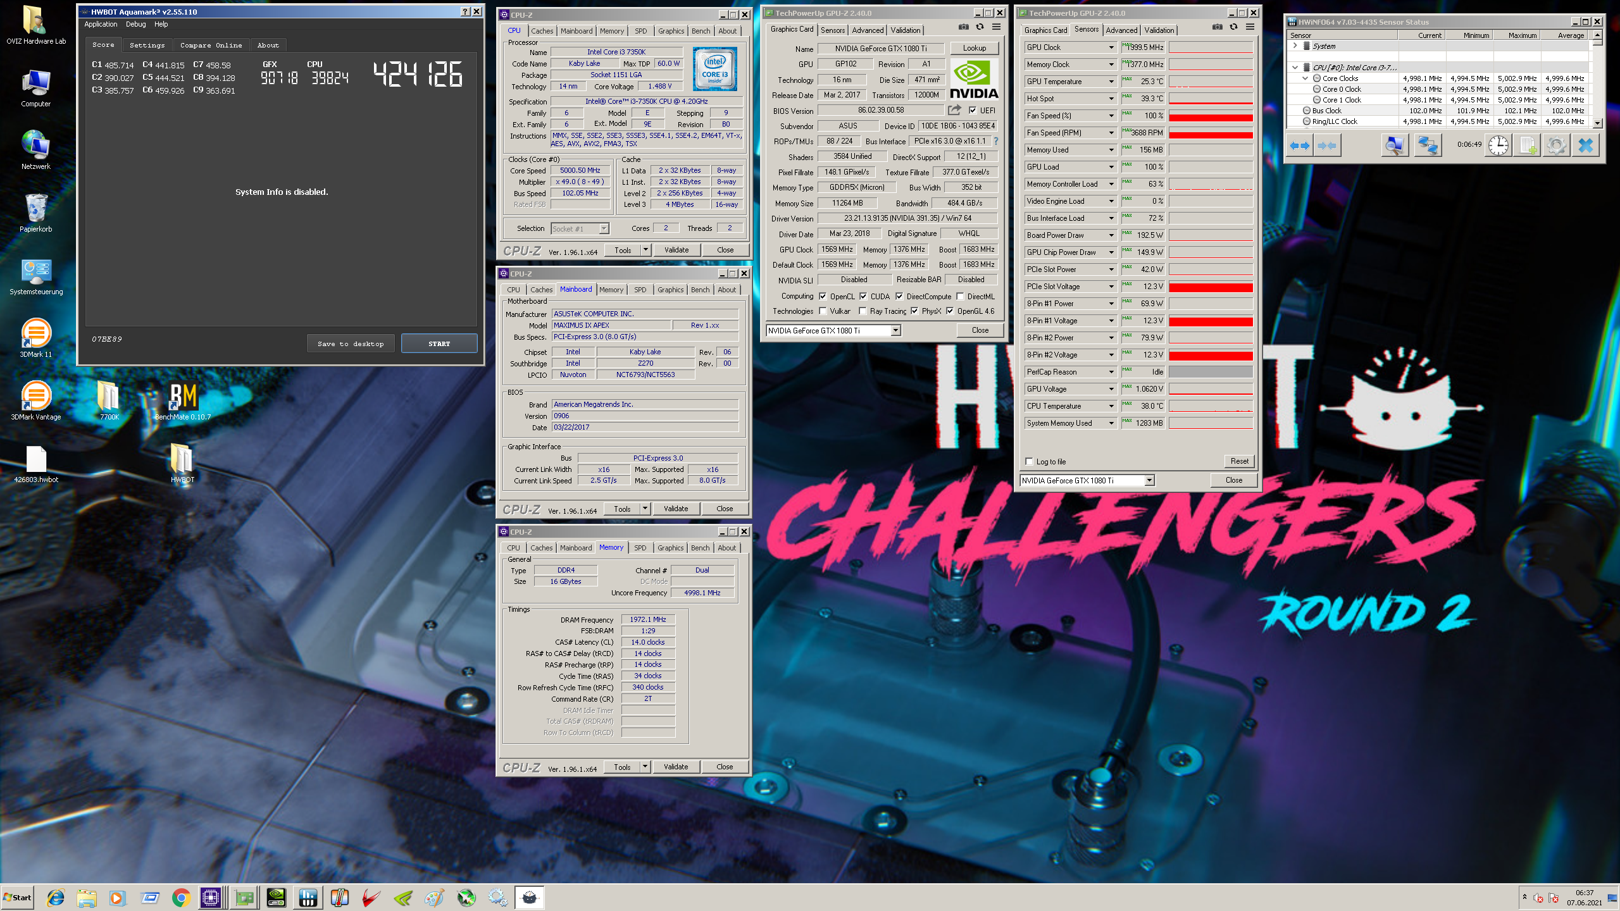The height and width of the screenshot is (911, 1620).
Task: Toggle the Vulkan checkbox
Action: pyautogui.click(x=823, y=311)
